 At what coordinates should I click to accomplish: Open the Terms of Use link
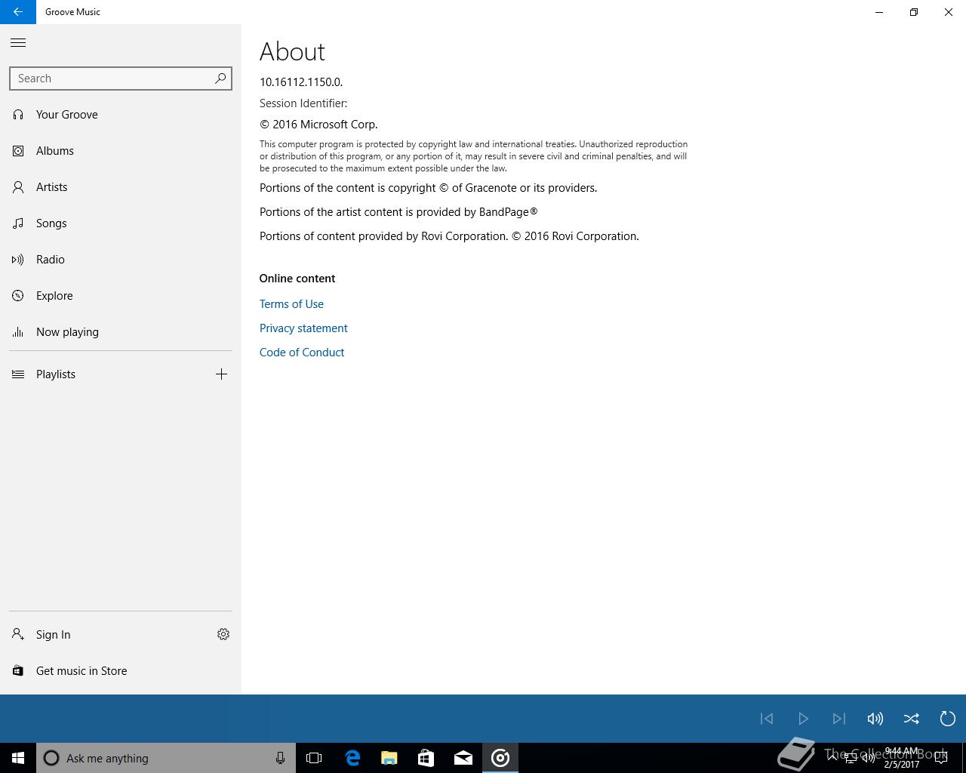click(291, 304)
